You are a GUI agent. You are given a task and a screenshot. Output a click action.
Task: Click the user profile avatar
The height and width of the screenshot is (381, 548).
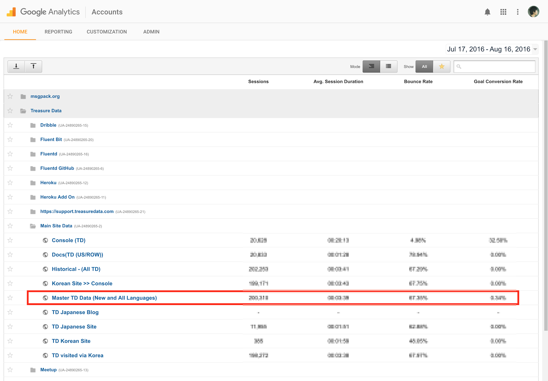533,12
